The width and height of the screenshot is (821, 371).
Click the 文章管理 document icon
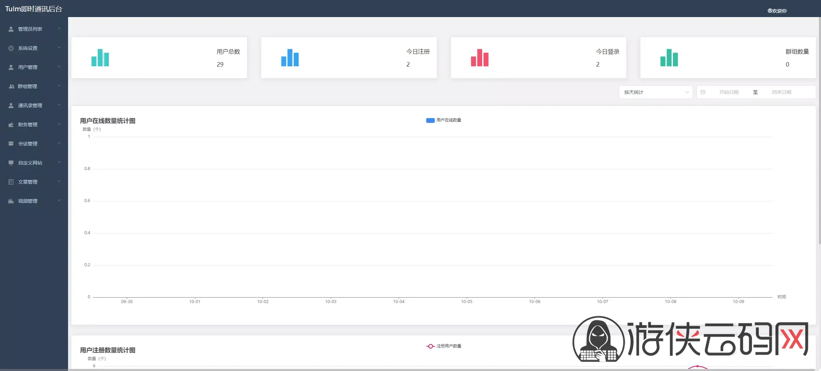[11, 182]
